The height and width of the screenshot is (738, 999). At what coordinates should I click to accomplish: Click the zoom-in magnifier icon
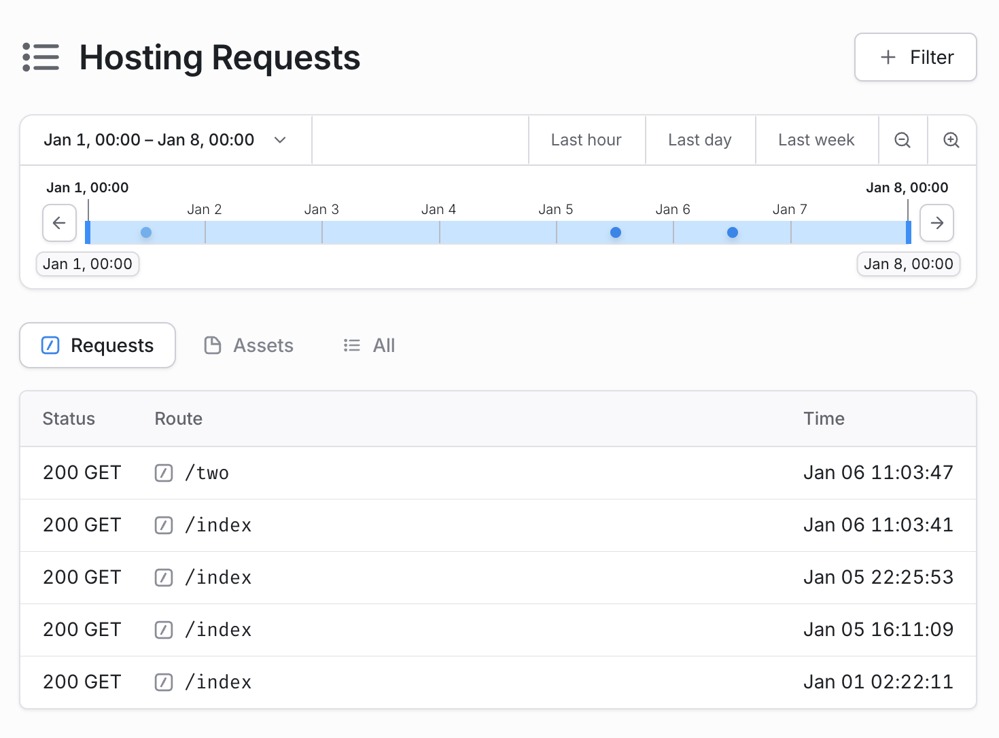coord(951,140)
